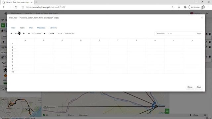Select column B header
Screen dimensions: 212x119
tap(44, 40)
